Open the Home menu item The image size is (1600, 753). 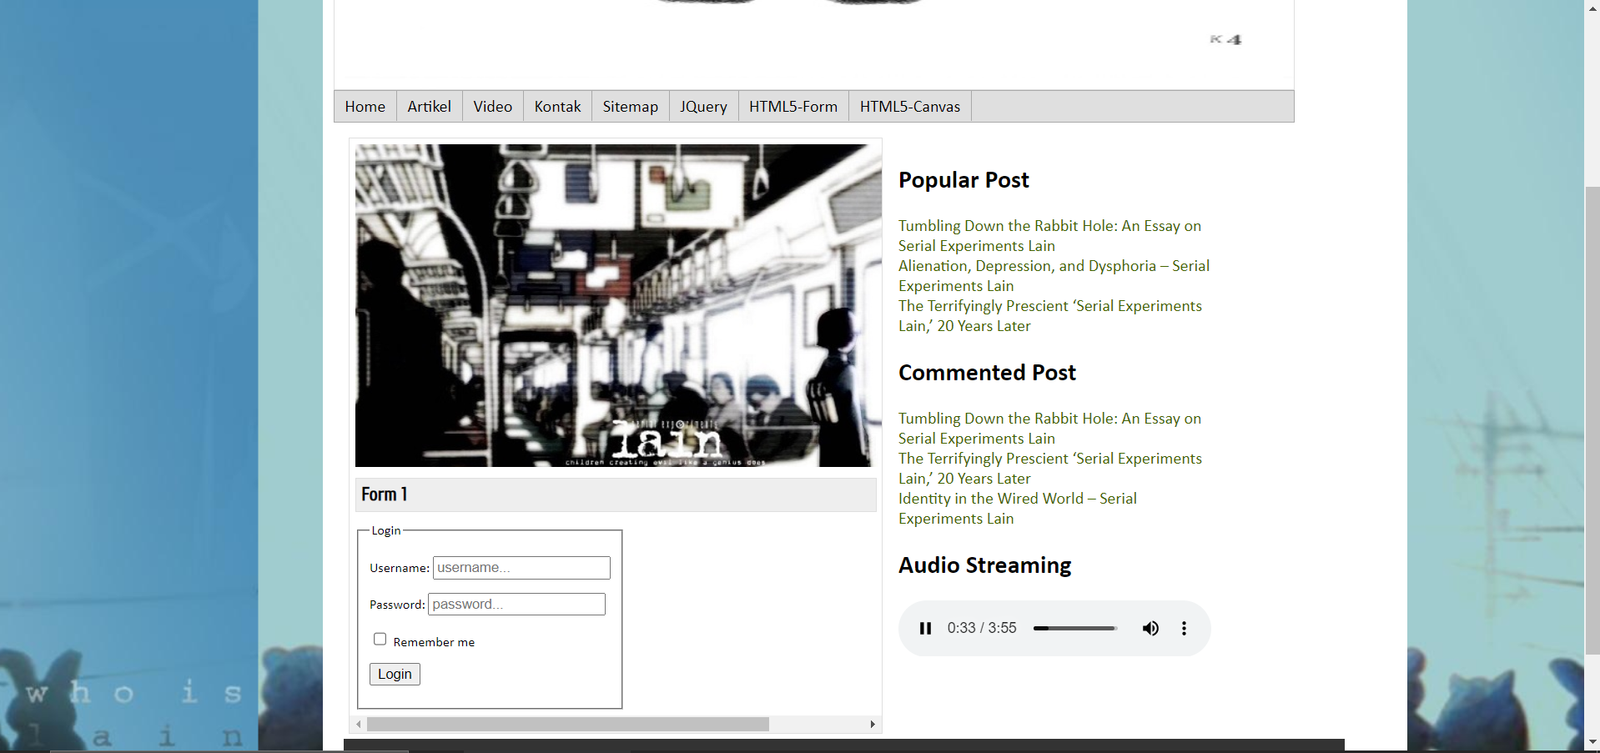point(365,107)
